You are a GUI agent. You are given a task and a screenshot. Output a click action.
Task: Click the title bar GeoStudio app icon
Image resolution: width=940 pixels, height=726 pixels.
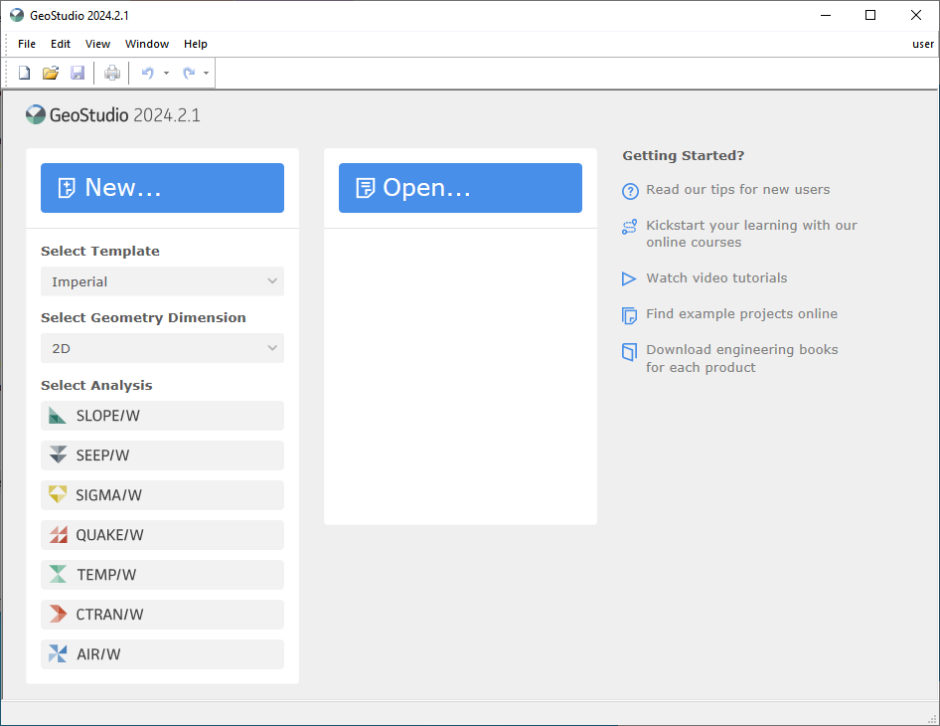point(17,15)
